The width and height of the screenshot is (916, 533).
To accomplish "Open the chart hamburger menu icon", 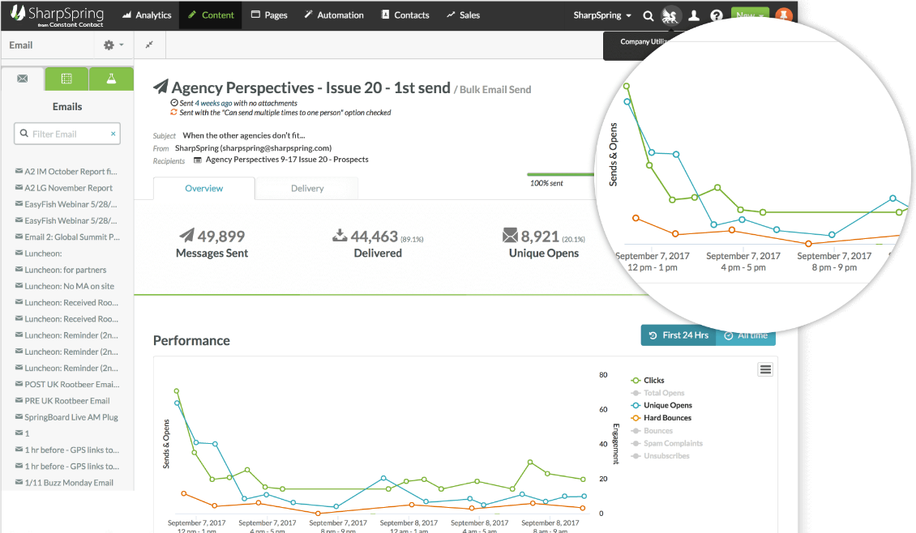I will tap(765, 369).
